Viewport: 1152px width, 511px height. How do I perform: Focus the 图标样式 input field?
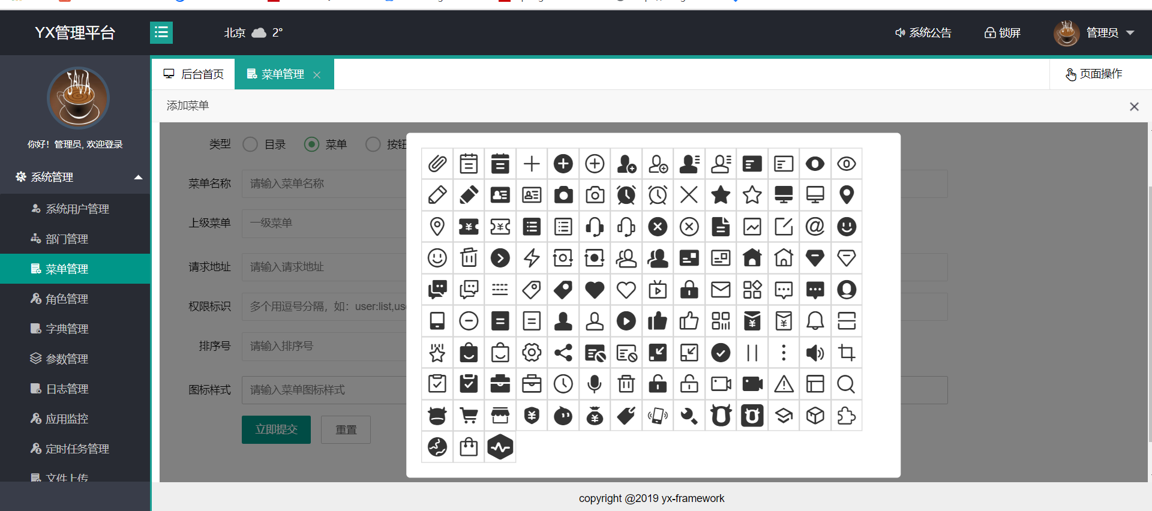click(595, 390)
